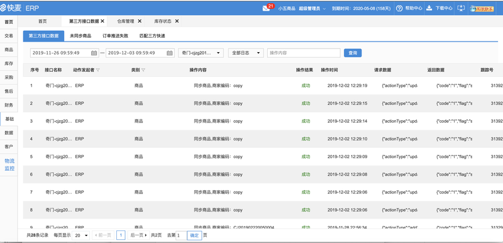Open the 全部日志 log type dropdown
The height and width of the screenshot is (243, 503).
pos(246,53)
